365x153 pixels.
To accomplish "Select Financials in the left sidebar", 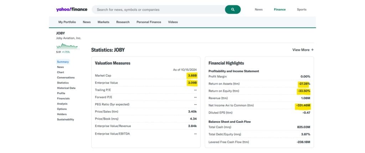I will coord(63,98).
